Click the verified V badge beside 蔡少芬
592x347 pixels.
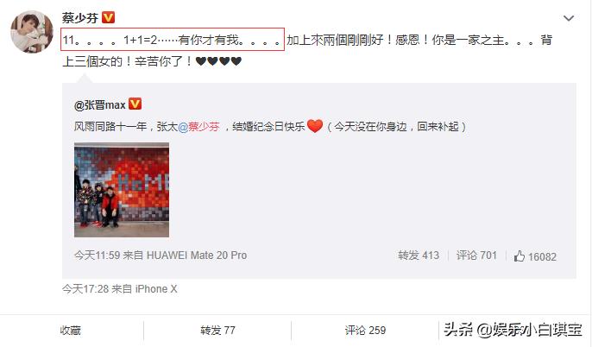pyautogui.click(x=109, y=17)
